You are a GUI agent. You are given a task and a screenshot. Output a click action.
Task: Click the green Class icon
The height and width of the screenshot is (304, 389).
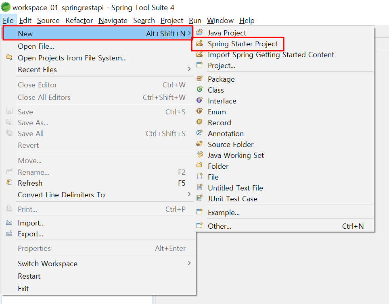(200, 89)
